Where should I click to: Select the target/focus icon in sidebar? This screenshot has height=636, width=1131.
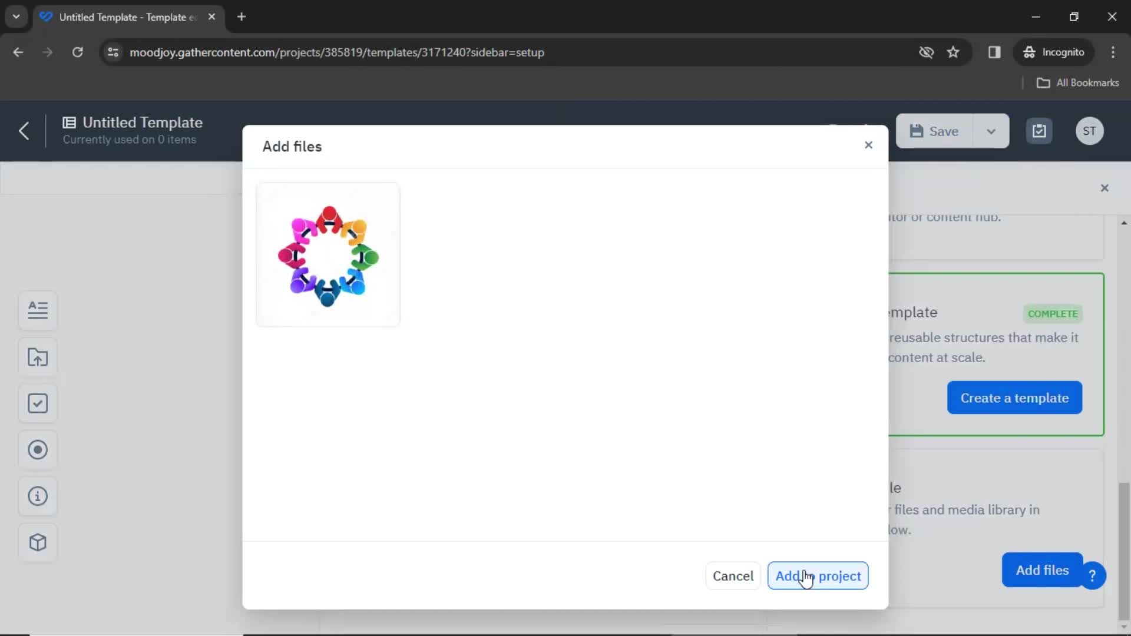[x=37, y=450]
